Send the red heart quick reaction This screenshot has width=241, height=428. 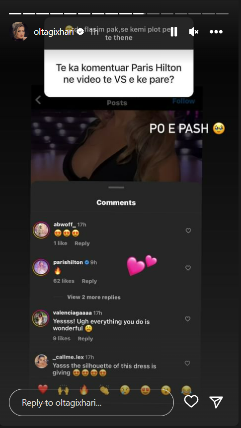[43, 389]
